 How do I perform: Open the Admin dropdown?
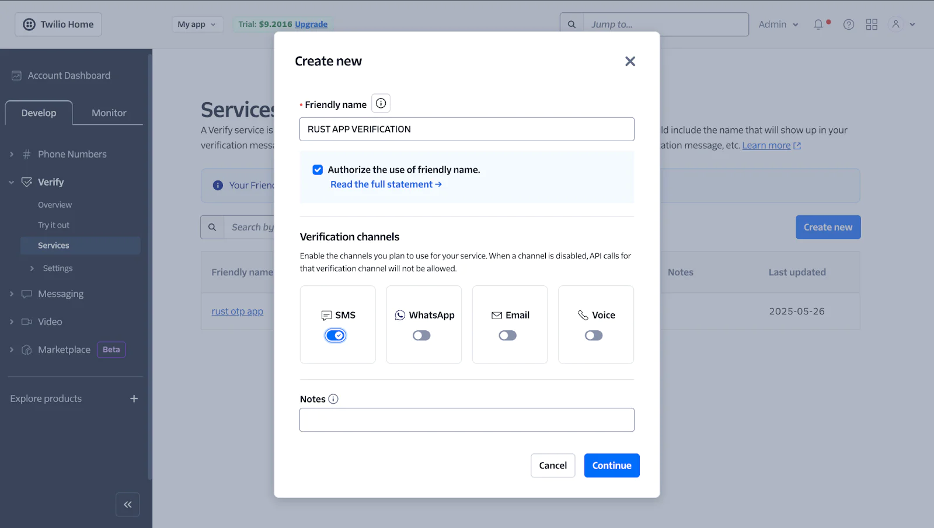tap(778, 24)
